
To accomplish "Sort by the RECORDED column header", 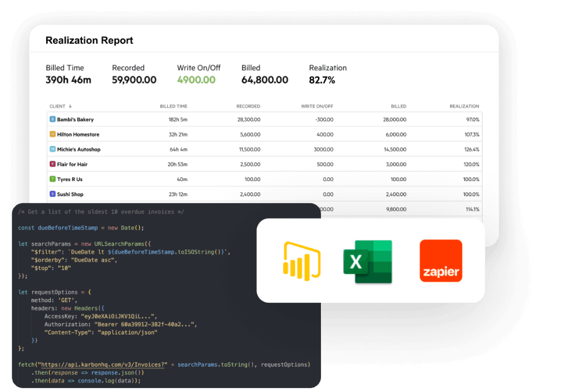I will (248, 106).
